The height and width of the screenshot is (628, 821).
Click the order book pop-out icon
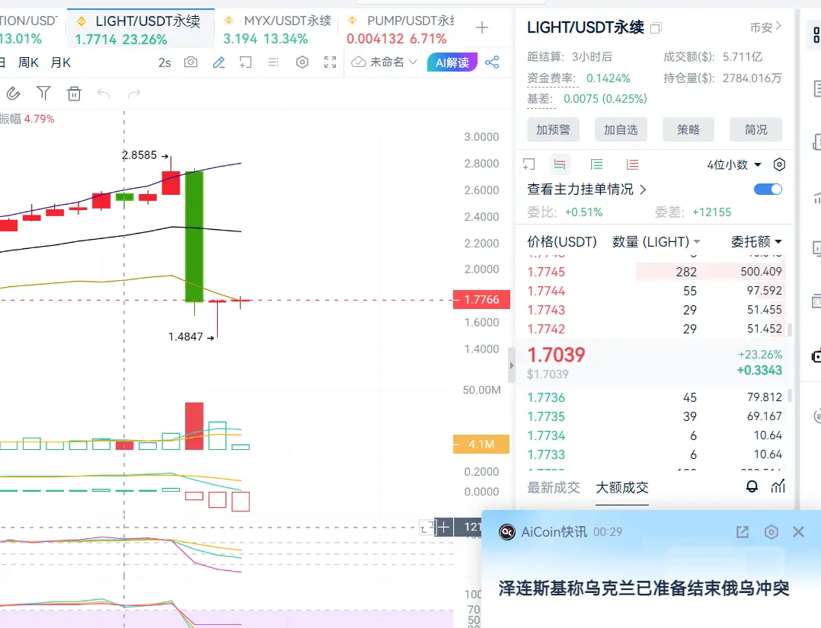click(x=529, y=165)
